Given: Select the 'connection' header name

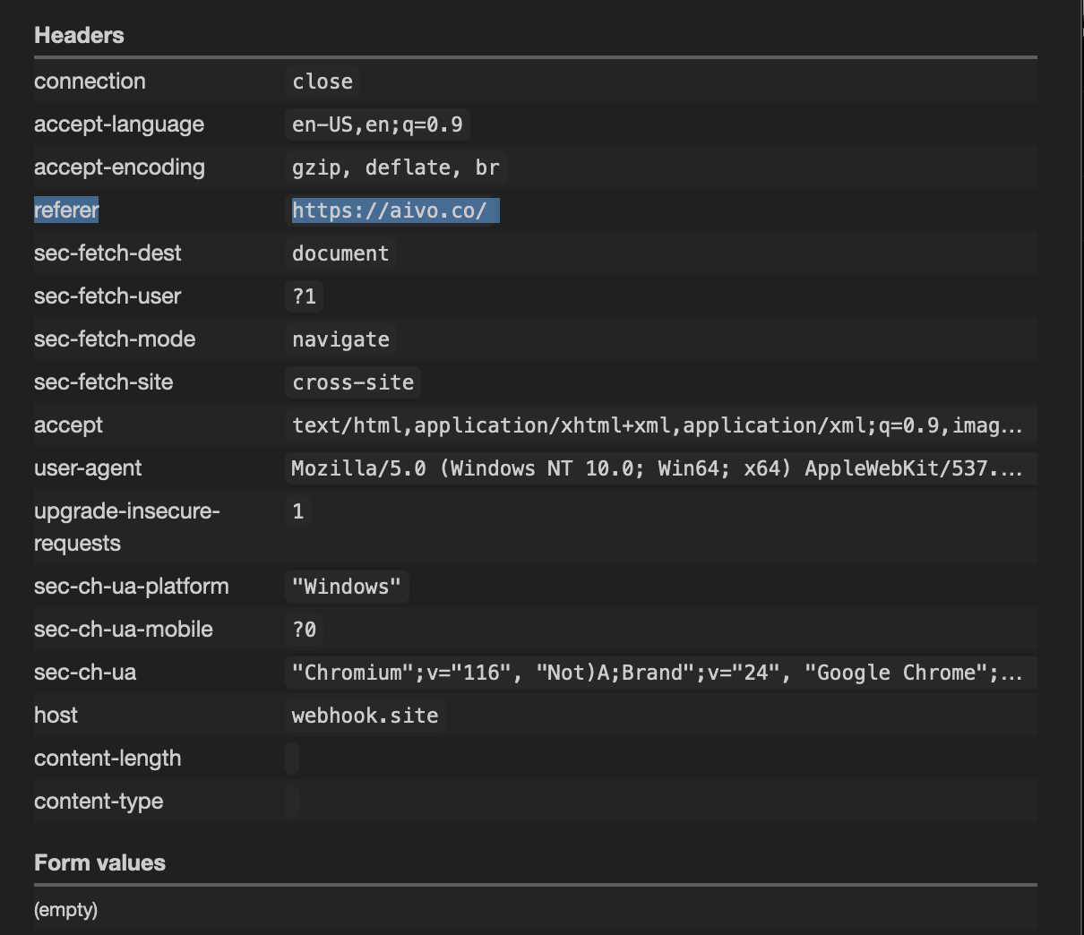Looking at the screenshot, I should coord(90,81).
